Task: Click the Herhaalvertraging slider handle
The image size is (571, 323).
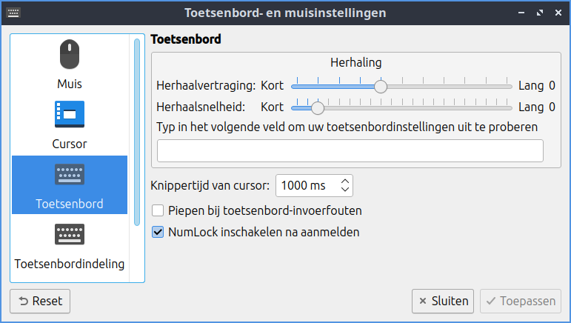Action: coord(381,87)
